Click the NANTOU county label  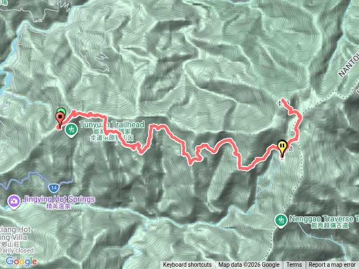[349, 65]
